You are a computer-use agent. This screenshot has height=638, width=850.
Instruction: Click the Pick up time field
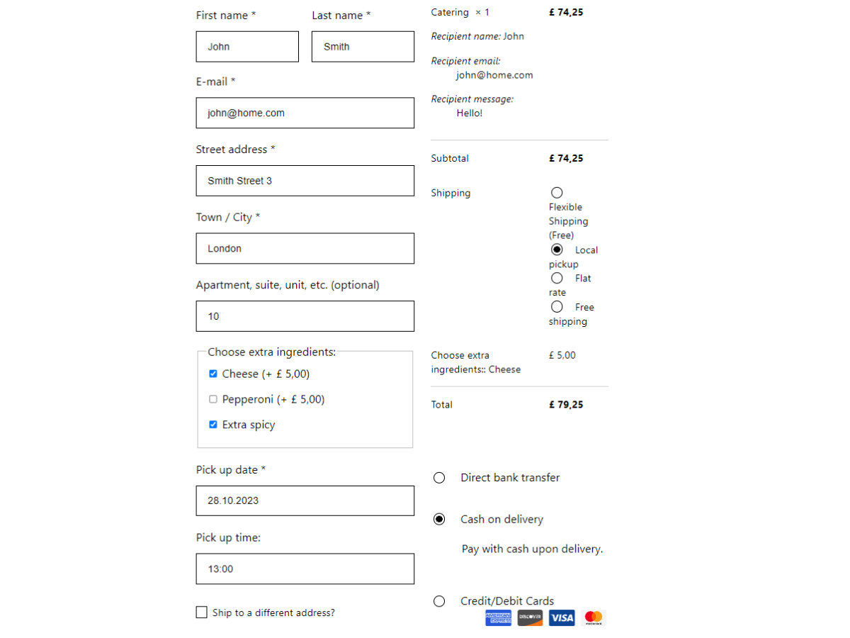click(x=305, y=569)
